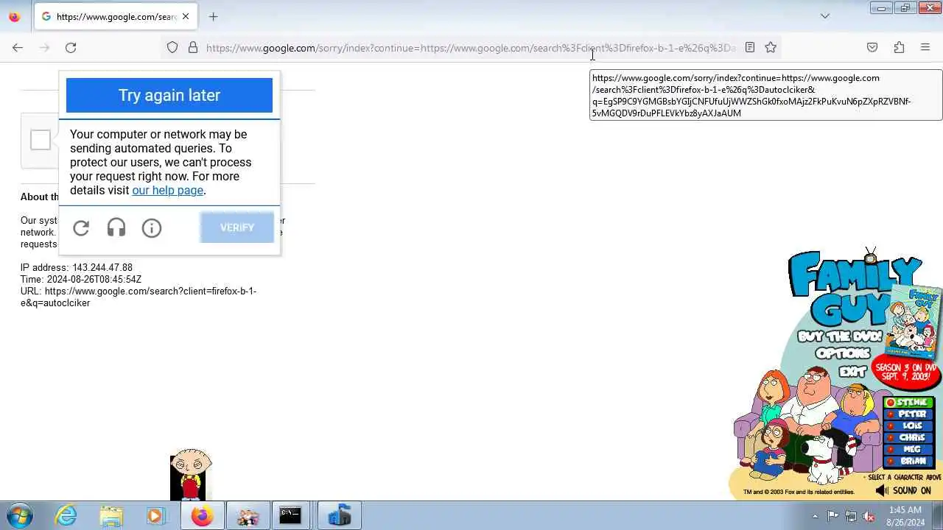Toggle Sound On speaker control
This screenshot has width=943, height=530.
pyautogui.click(x=903, y=490)
